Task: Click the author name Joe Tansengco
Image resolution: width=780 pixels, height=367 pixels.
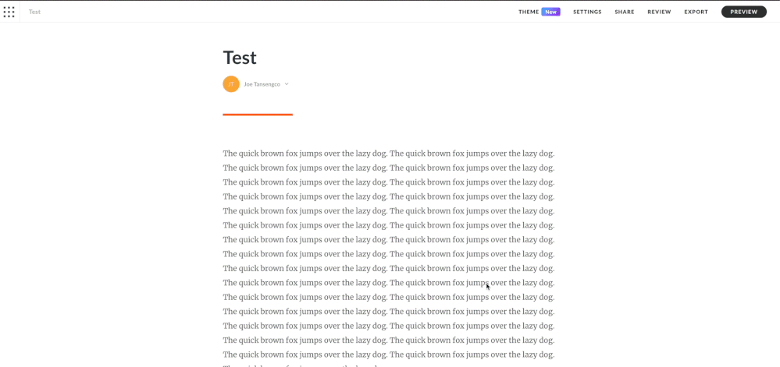Action: point(262,84)
